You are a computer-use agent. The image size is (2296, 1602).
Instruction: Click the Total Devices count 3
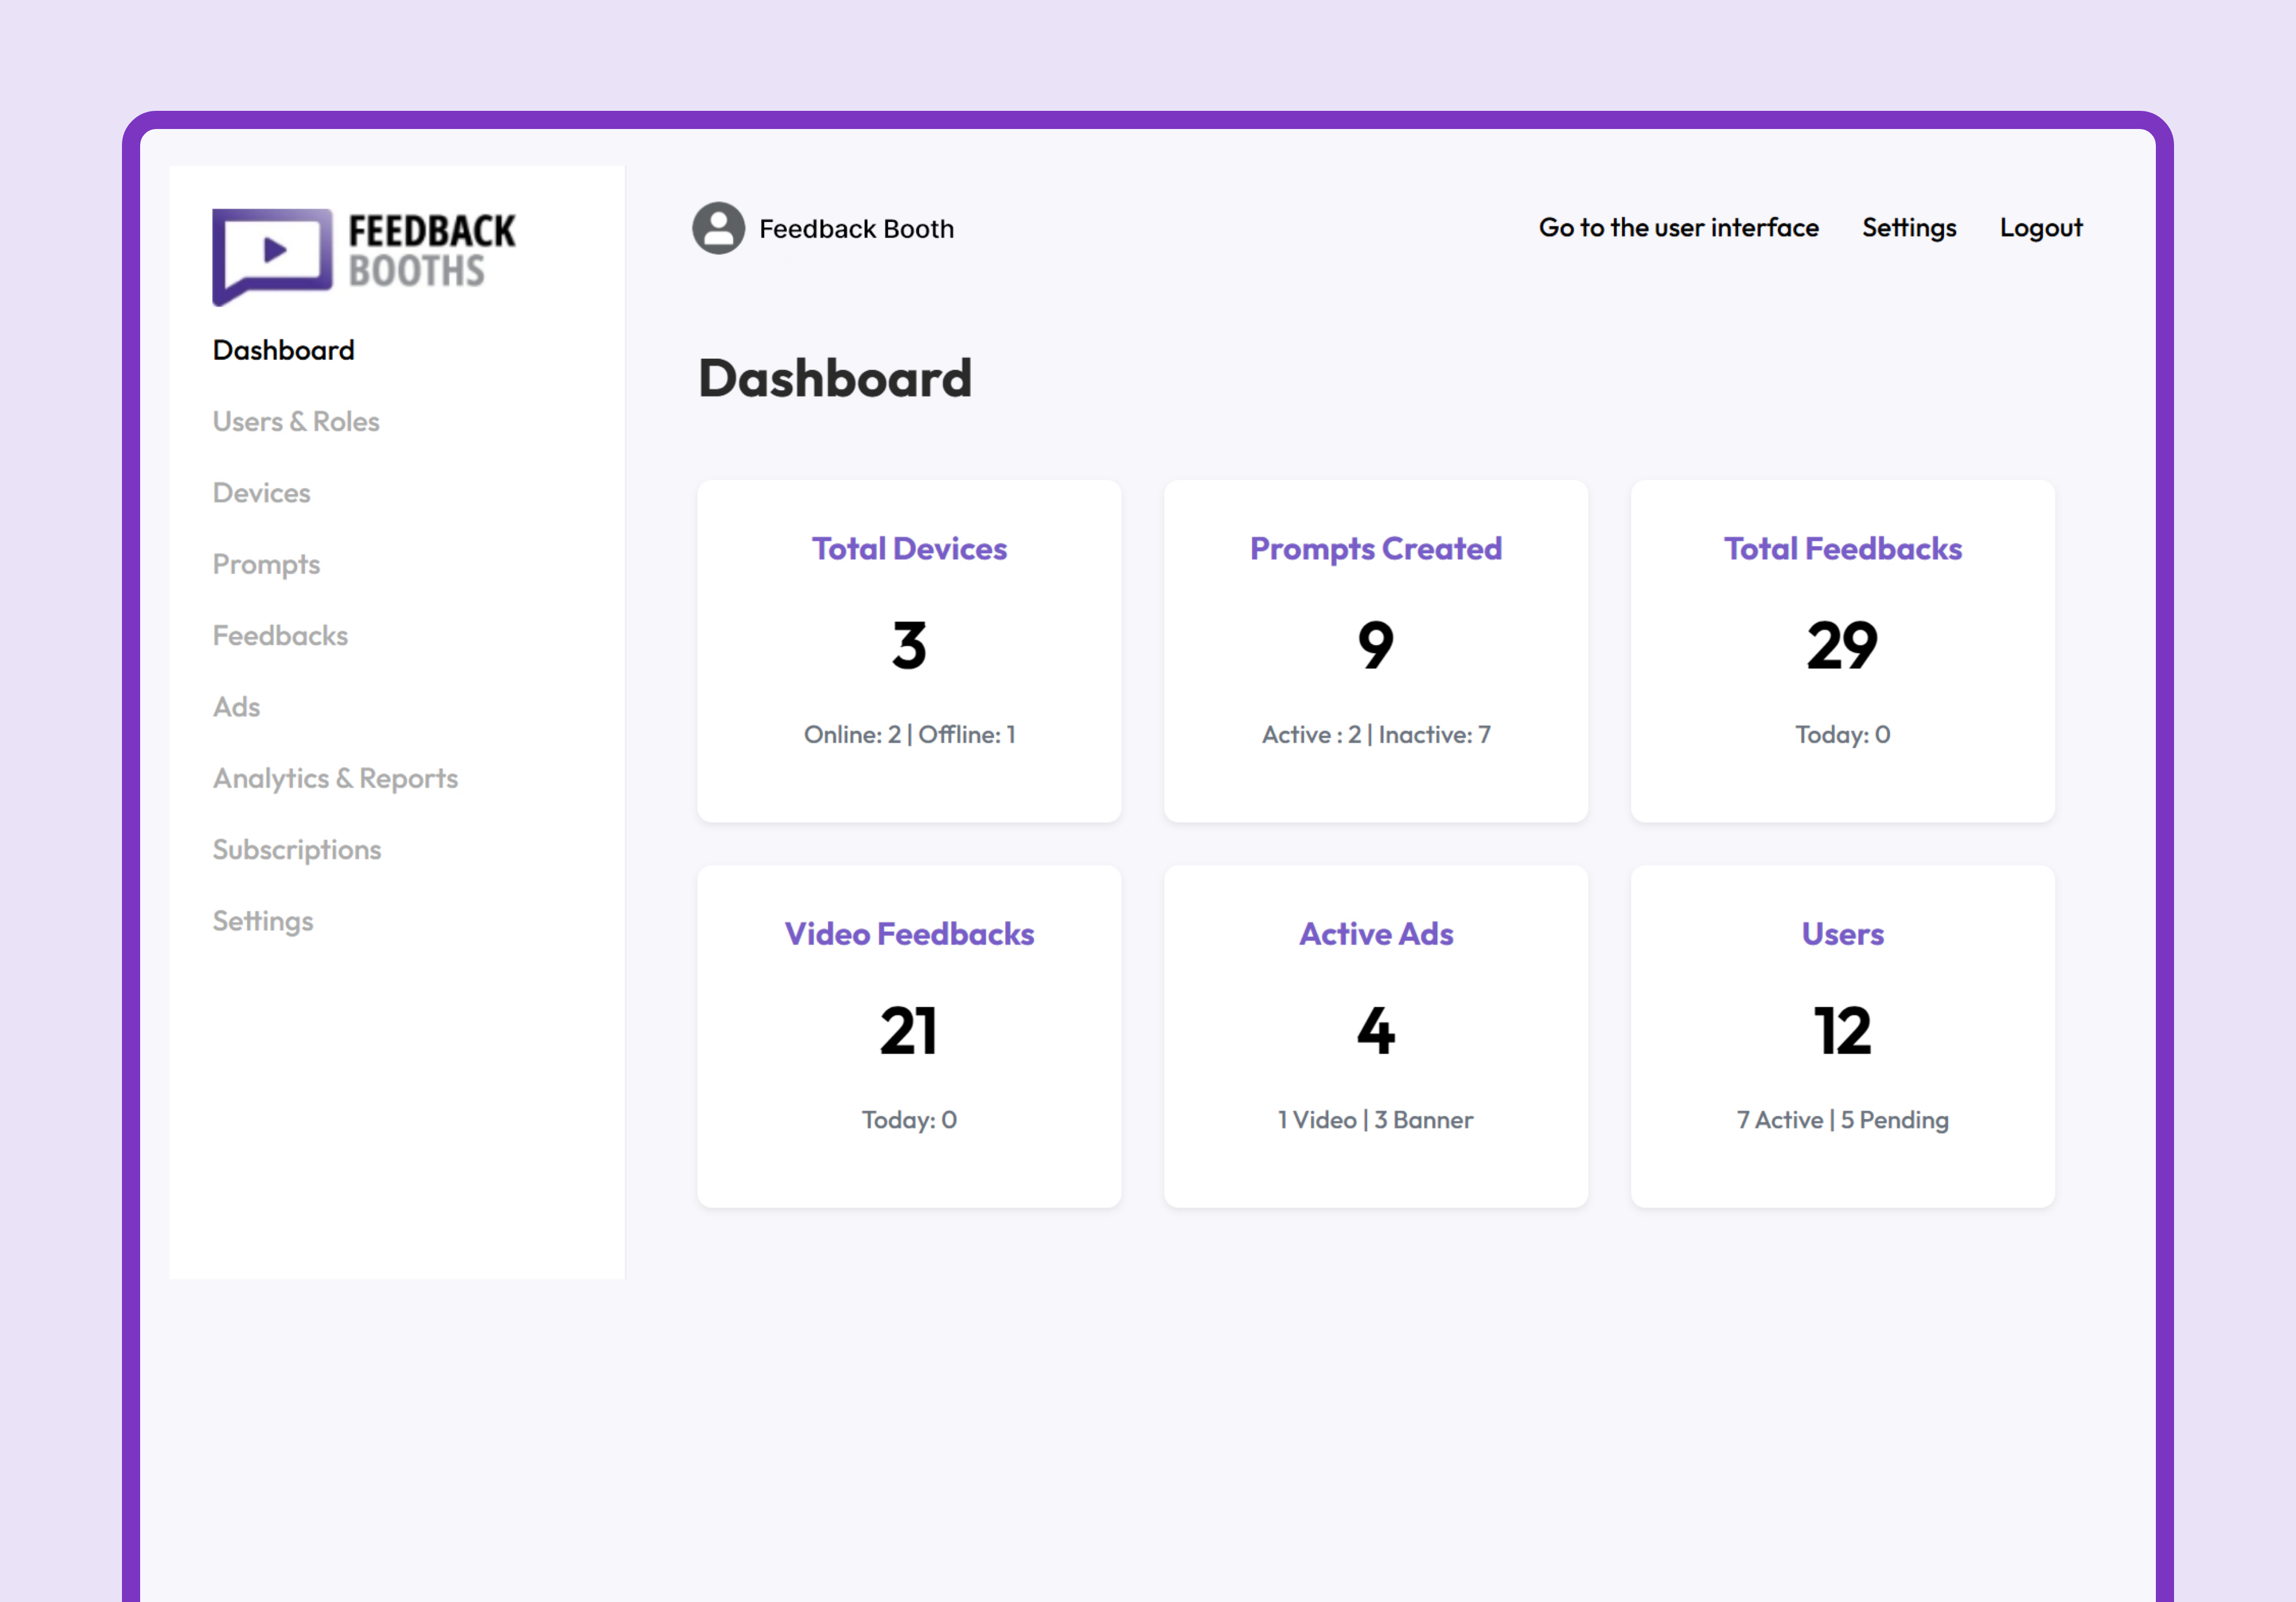click(x=909, y=645)
